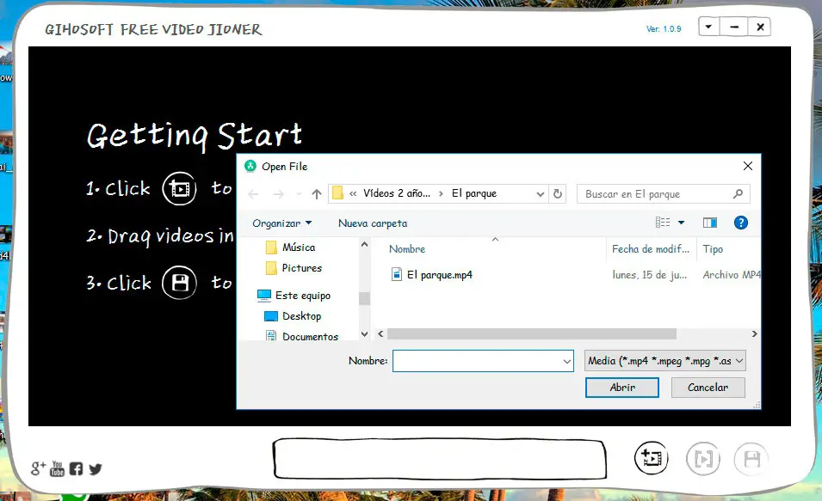Image resolution: width=822 pixels, height=501 pixels.
Task: Click the empty progress box at bottom
Action: pyautogui.click(x=440, y=459)
